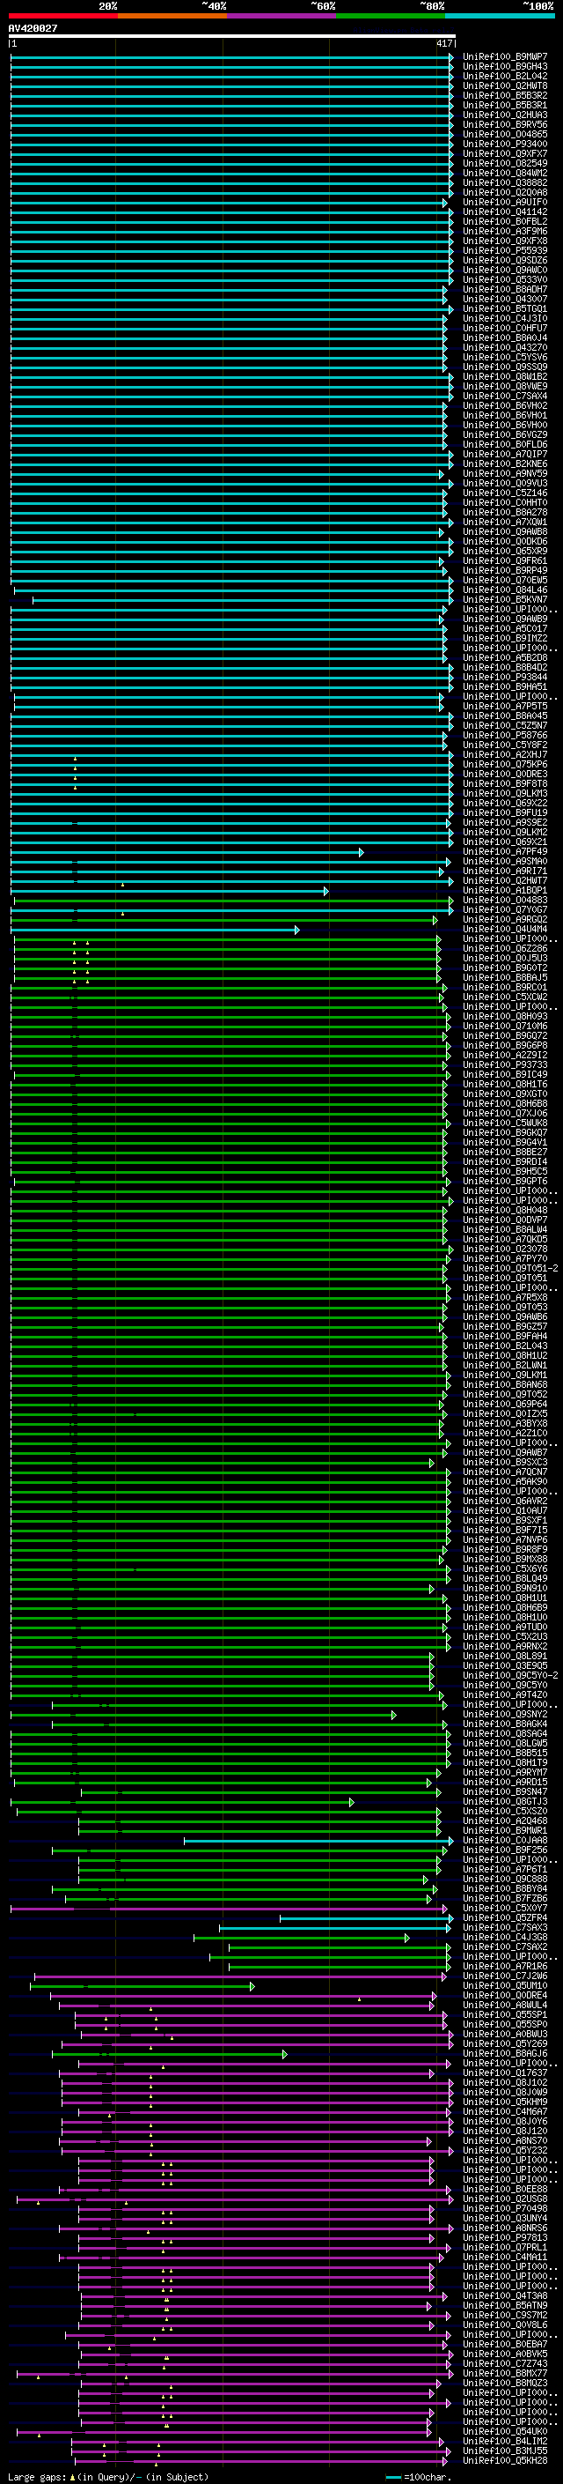
Task: Select the UniRef100_C0JAA8 label
Action: [505, 1841]
